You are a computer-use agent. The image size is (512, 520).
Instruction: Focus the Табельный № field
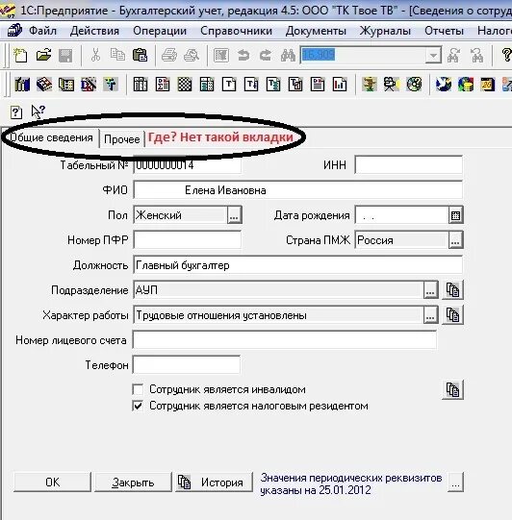click(188, 164)
